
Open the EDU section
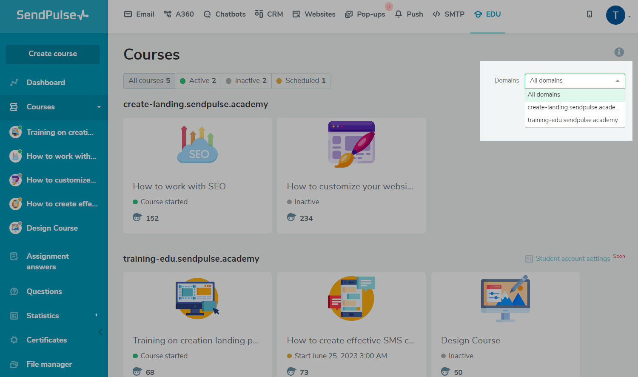[487, 14]
